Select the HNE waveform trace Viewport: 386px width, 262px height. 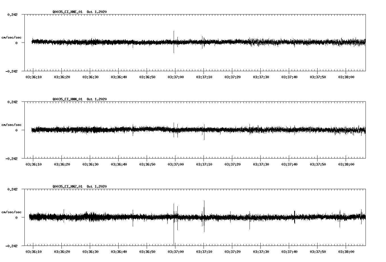point(114,42)
